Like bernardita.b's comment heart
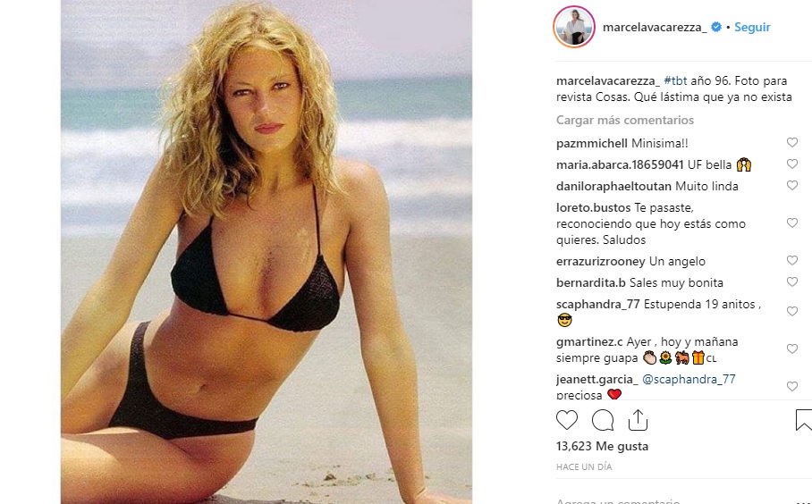This screenshot has height=504, width=812. point(791,281)
